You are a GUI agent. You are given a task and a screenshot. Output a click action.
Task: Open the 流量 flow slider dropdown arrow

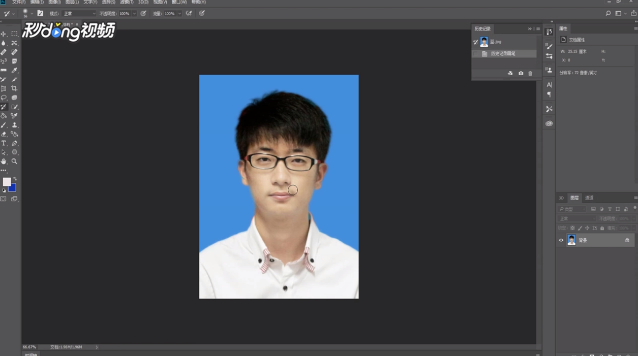tap(179, 14)
